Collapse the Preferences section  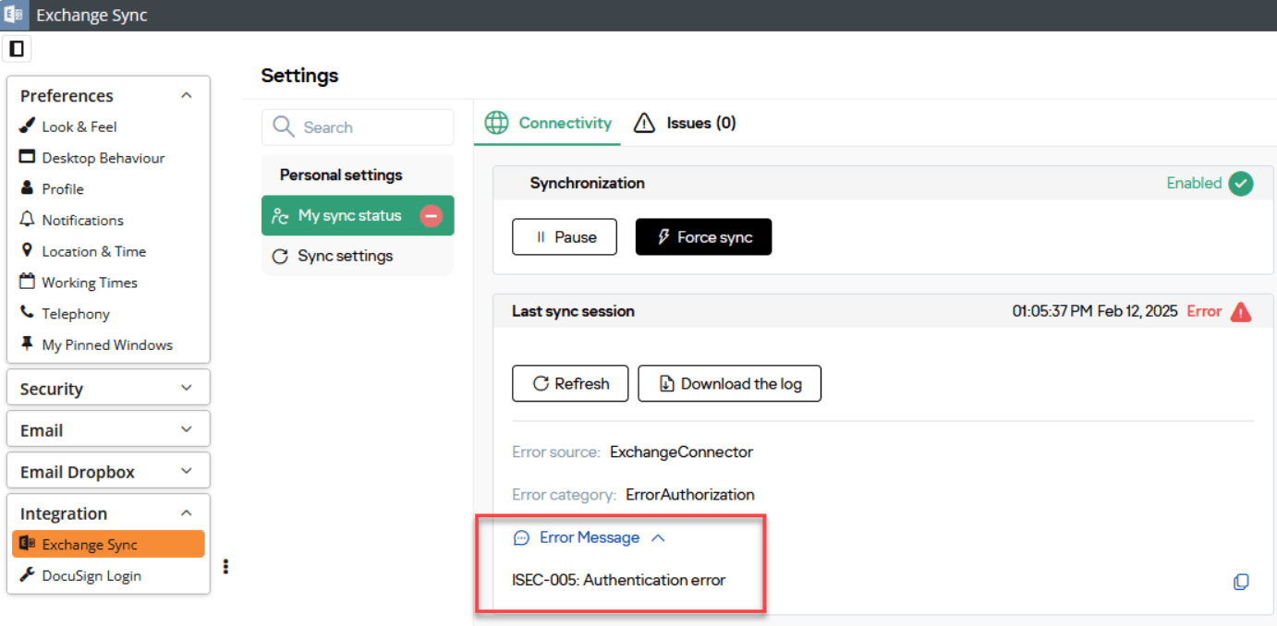click(x=186, y=96)
